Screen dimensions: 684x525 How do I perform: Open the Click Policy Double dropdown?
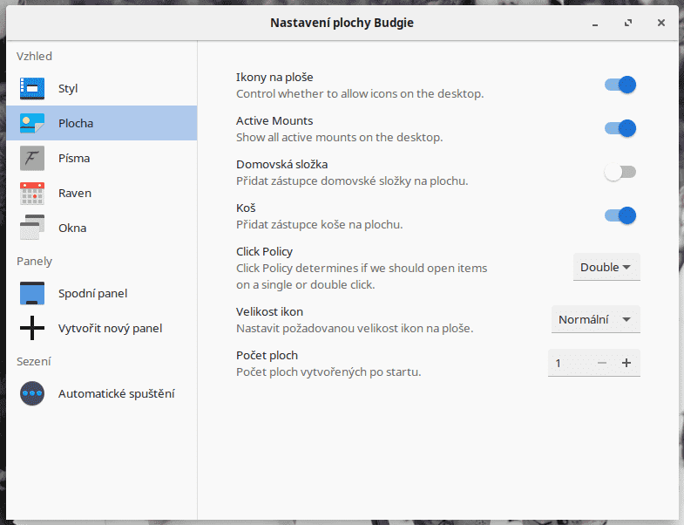606,267
